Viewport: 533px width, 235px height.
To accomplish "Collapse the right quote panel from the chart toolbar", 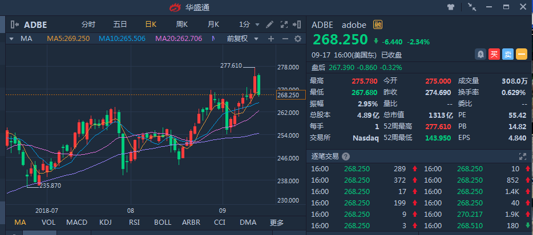I will point(297,24).
